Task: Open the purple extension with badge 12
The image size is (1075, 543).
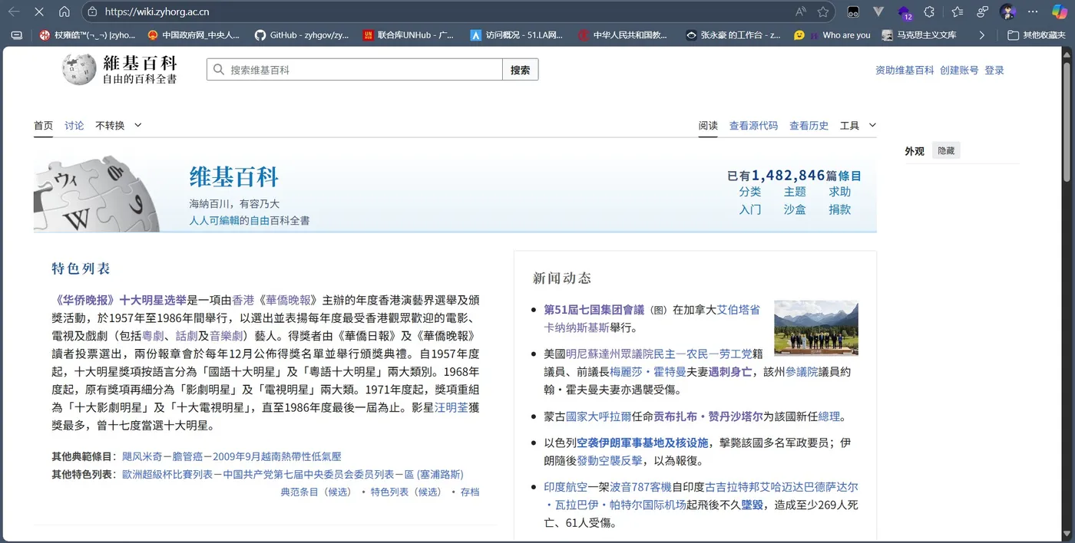Action: click(905, 12)
